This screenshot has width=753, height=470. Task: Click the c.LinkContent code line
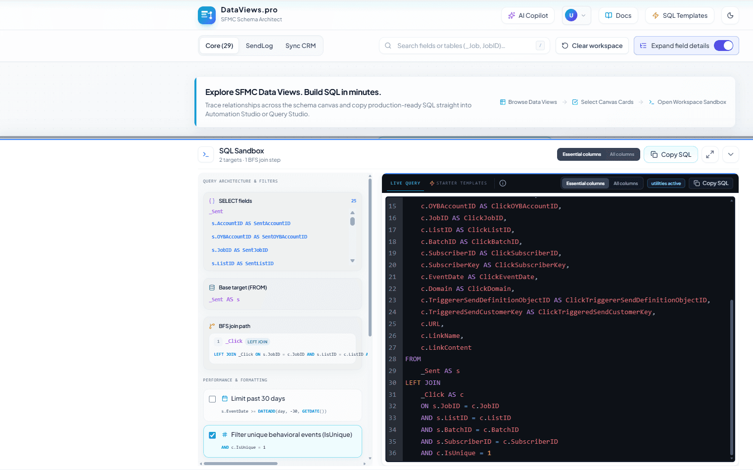446,348
